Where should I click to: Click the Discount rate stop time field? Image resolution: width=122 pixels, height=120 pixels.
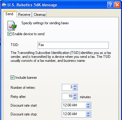(74, 114)
